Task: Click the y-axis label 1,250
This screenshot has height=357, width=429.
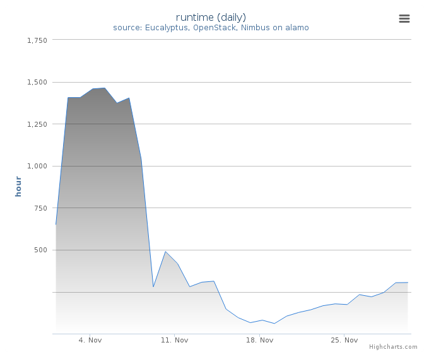Action: [x=37, y=124]
